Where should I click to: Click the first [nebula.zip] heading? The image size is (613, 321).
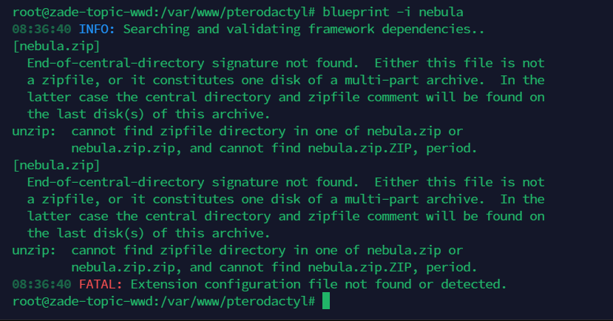56,46
